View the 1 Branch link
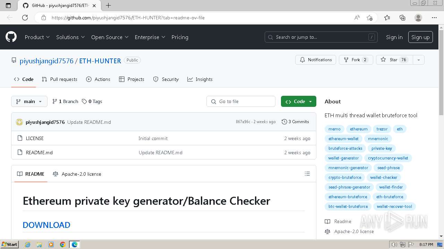 (x=65, y=101)
